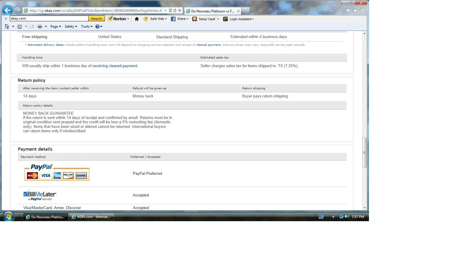Click the 'Standard Shipping' text
Screen dimensions: 456x273
click(x=172, y=37)
